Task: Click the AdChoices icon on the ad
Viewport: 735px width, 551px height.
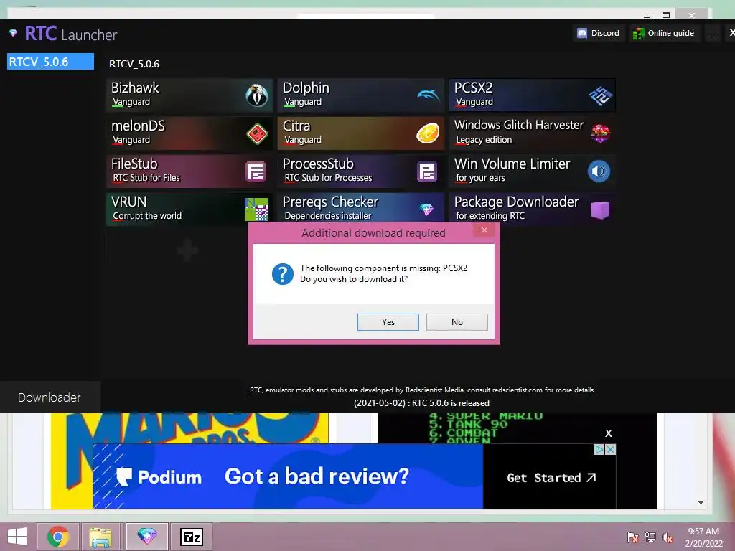Action: pos(599,449)
